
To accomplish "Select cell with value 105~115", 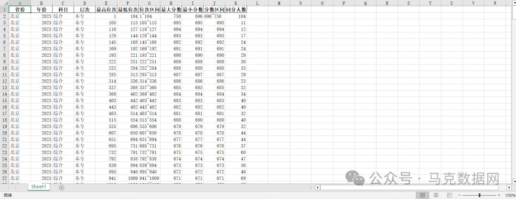I will [150, 23].
